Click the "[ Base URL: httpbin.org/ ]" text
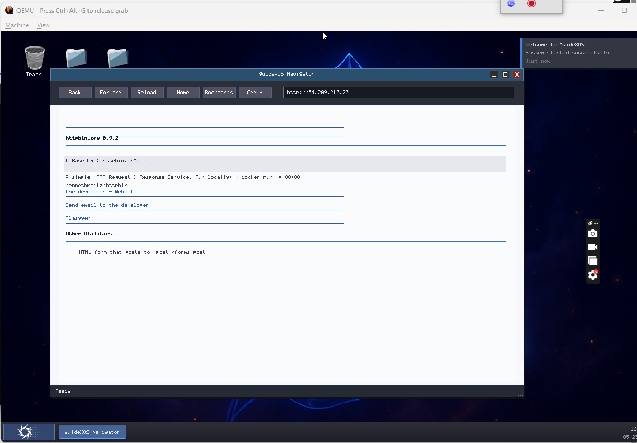 point(106,161)
